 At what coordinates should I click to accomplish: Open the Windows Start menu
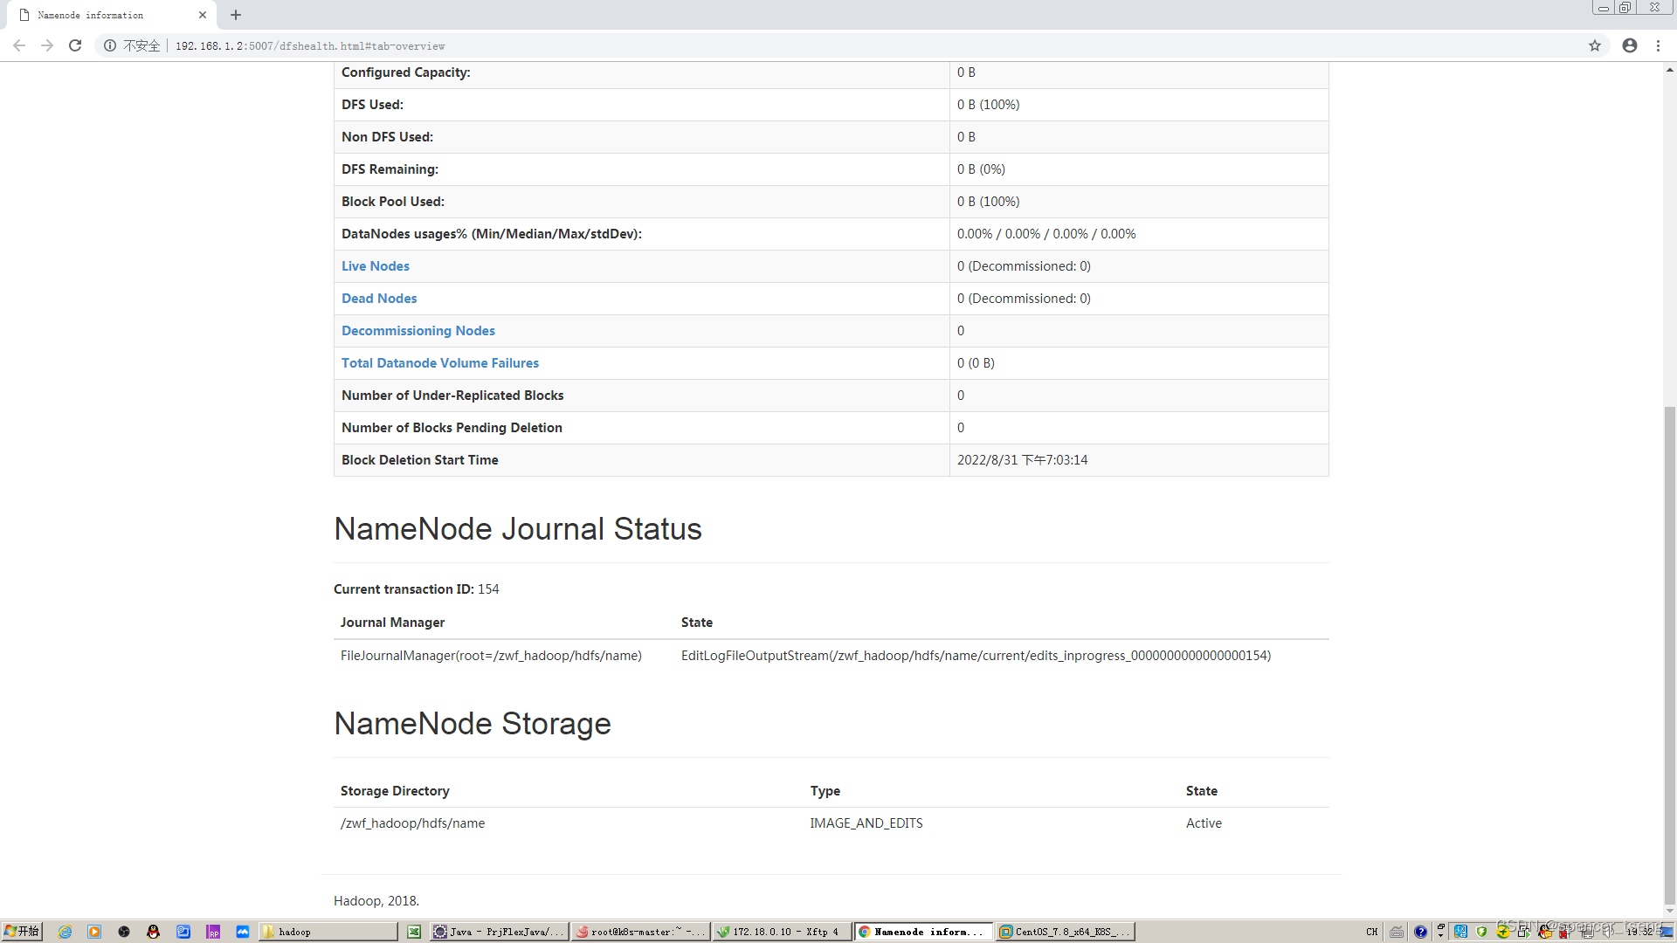click(x=22, y=932)
